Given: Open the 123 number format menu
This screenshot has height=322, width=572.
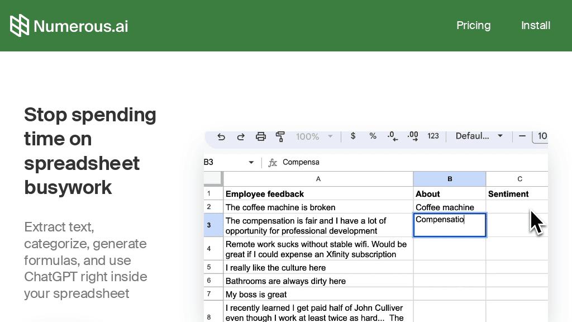Looking at the screenshot, I should 433,136.
